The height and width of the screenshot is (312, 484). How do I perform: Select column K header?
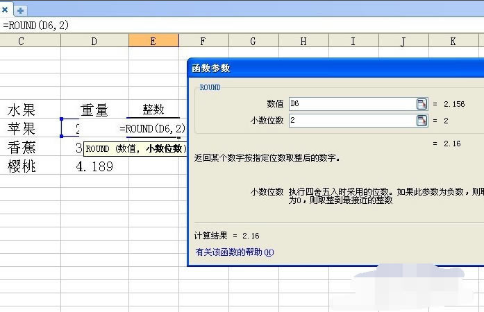tap(453, 41)
